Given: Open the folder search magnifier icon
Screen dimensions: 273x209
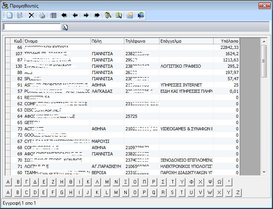Looking at the screenshot, I should [119, 15].
